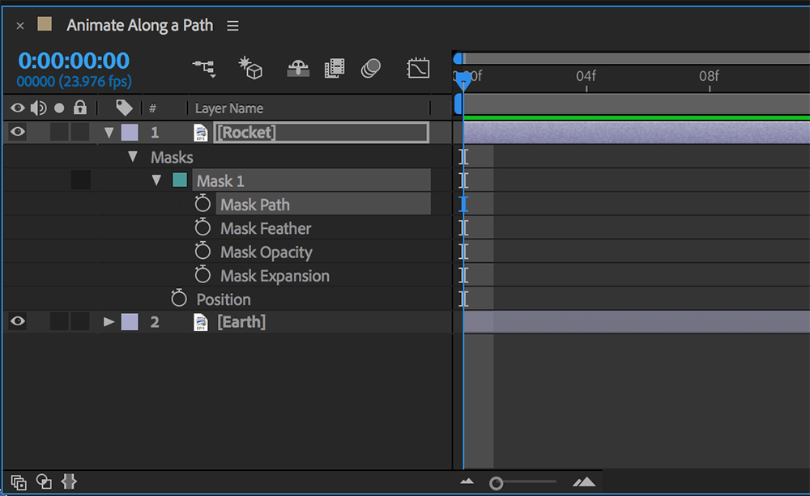Hide the Rocket layer
The height and width of the screenshot is (496, 810).
(x=16, y=132)
